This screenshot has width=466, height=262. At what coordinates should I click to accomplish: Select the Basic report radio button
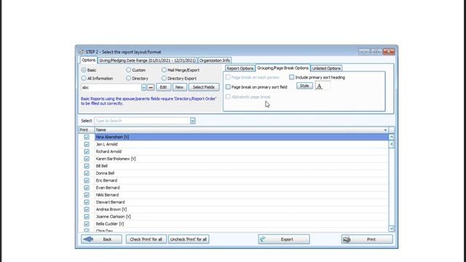coord(84,70)
